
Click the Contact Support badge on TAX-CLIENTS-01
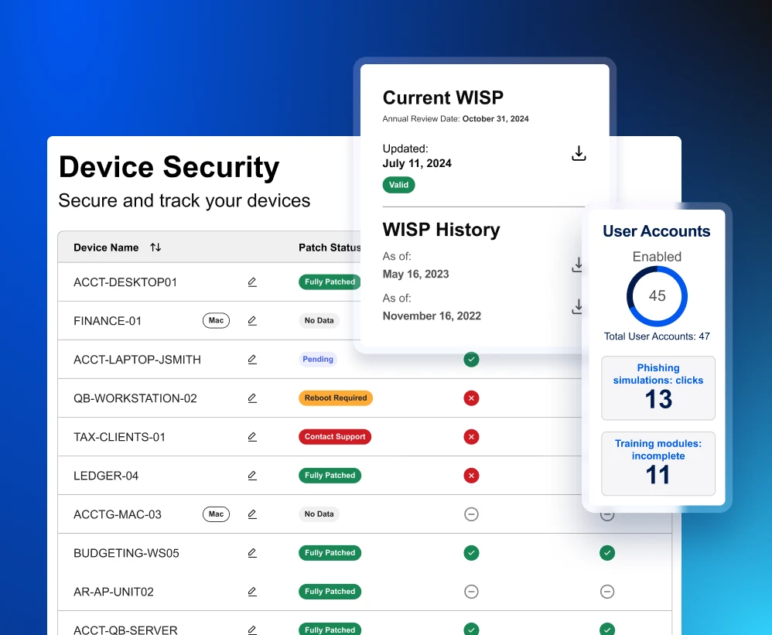[334, 436]
